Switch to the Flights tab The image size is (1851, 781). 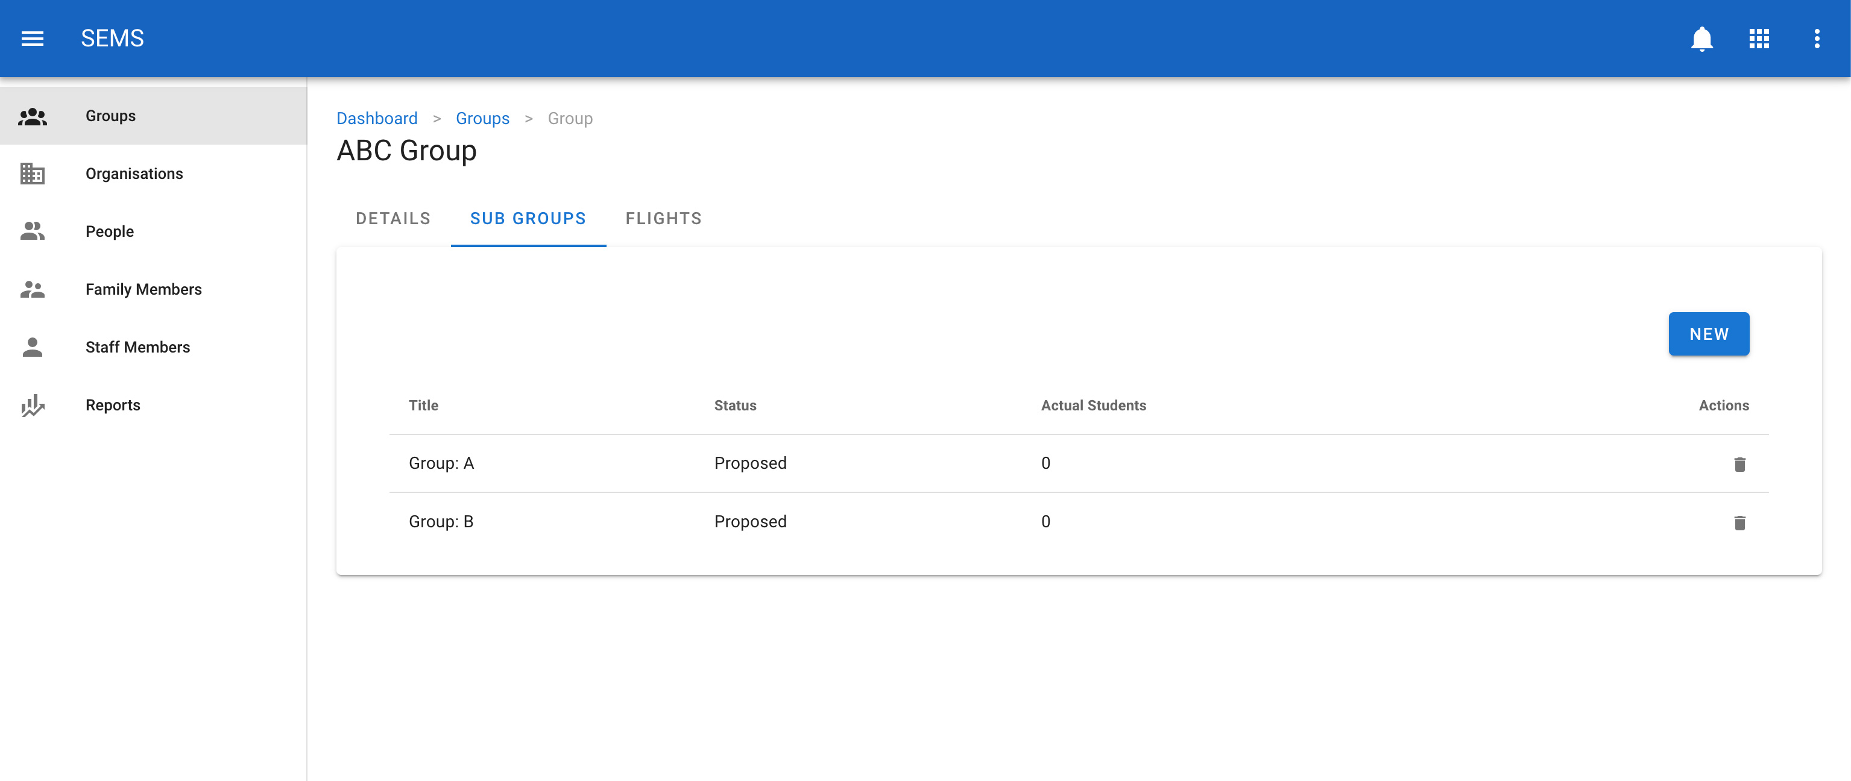[x=663, y=218]
